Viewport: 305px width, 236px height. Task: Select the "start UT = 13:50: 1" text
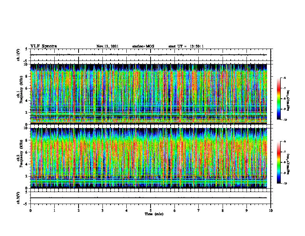[x=186, y=46]
